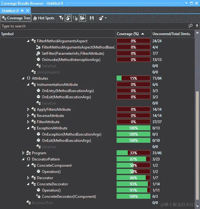200x209 pixels.
Task: Select the 'OnExit(MethodExecutionArgs)' row under ExceptionAttribute
Action: pyautogui.click(x=66, y=141)
